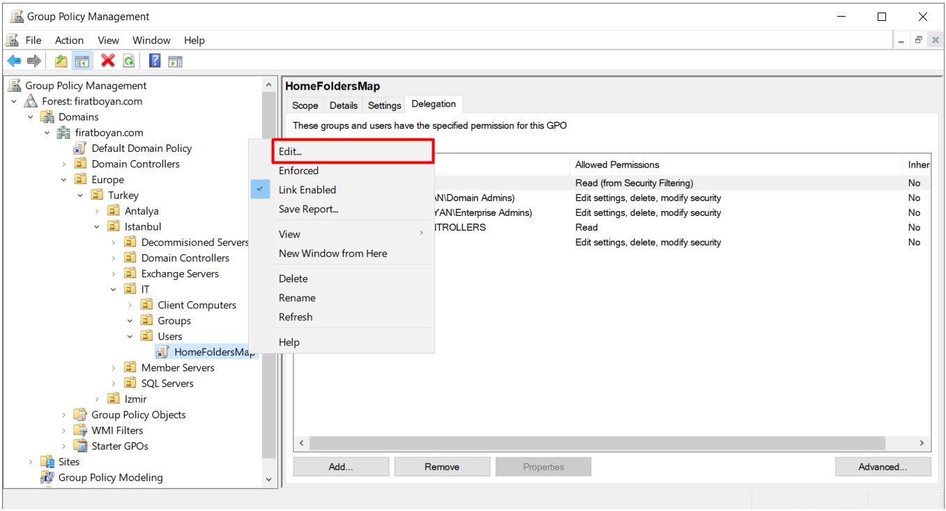Toggle the Show/Hide Action Pane toolbar icon
The image size is (946, 511).
click(x=175, y=61)
